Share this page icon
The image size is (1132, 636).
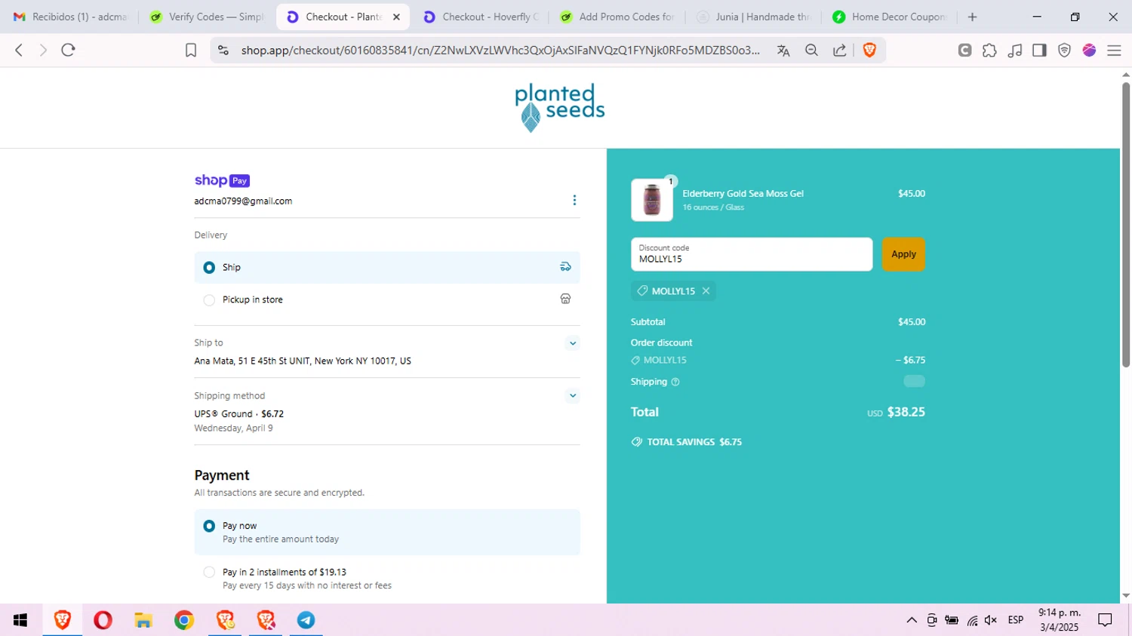click(x=839, y=50)
